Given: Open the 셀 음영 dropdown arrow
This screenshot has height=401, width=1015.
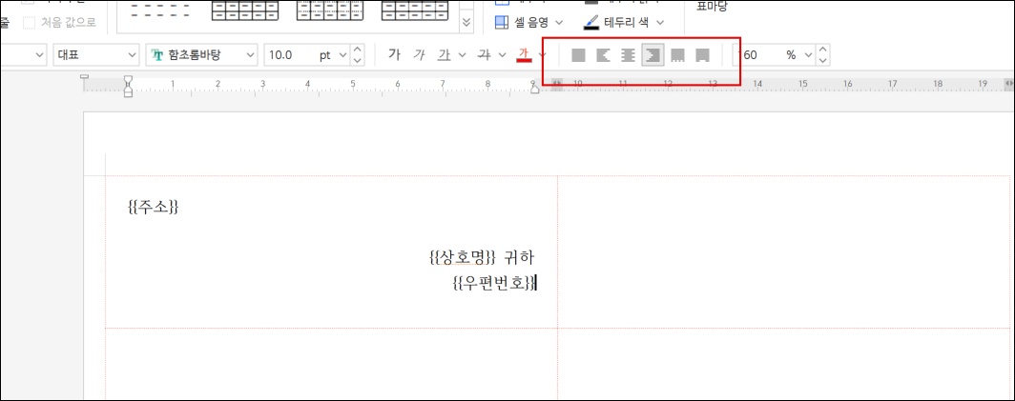Looking at the screenshot, I should tap(559, 23).
